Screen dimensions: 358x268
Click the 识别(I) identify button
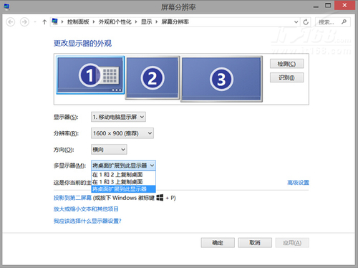[x=286, y=77]
